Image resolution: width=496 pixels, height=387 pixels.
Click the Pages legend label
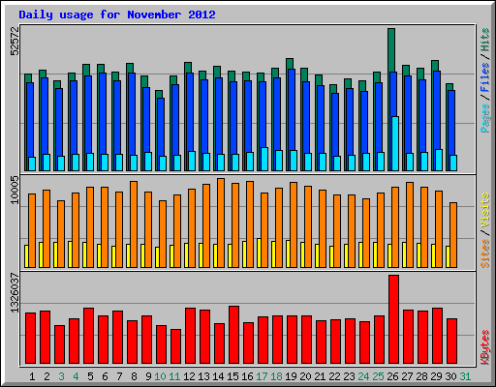[485, 118]
